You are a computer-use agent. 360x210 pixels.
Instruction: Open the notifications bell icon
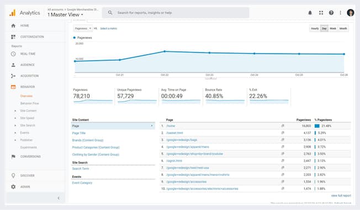(x=310, y=13)
